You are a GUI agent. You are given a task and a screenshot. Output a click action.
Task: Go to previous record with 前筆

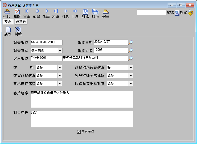tap(37, 11)
